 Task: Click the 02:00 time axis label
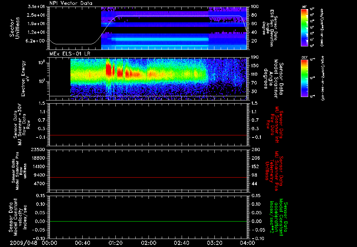(x=149, y=243)
